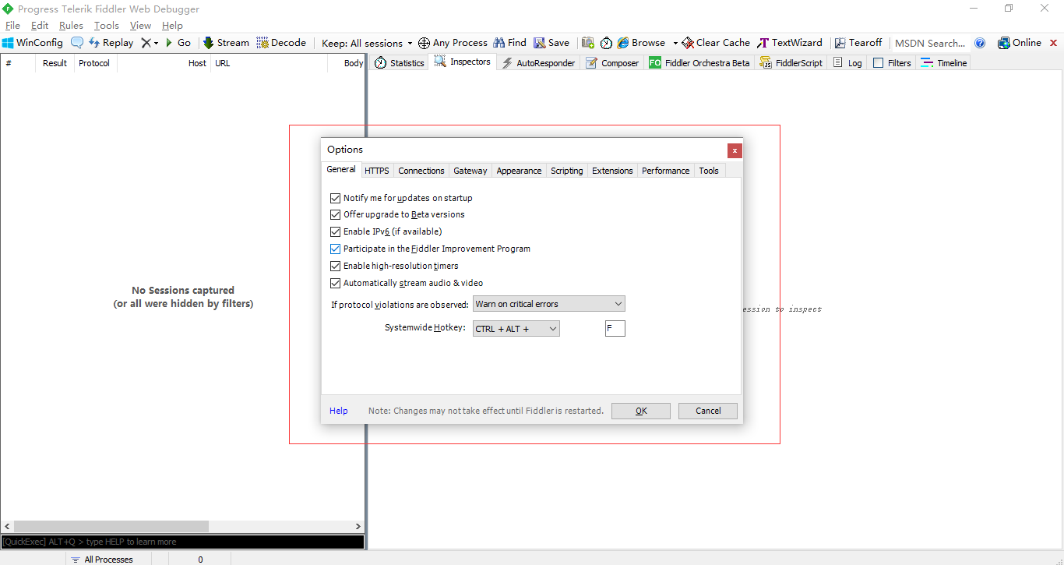Click the comment speech bubble icon

coord(77,43)
